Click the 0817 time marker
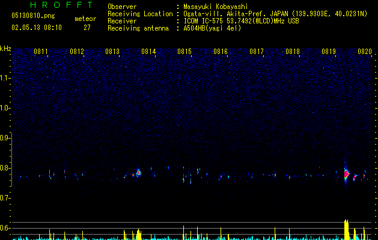This screenshot has height=240, width=378. click(x=257, y=52)
